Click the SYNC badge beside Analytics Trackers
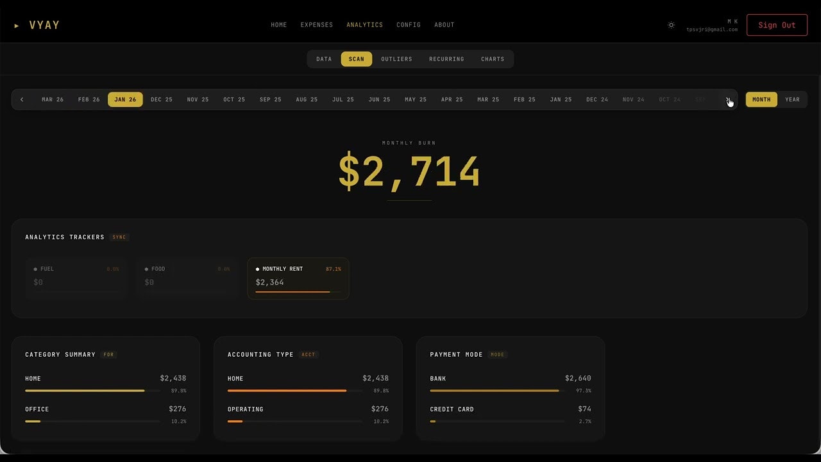The height and width of the screenshot is (462, 821). tap(119, 237)
